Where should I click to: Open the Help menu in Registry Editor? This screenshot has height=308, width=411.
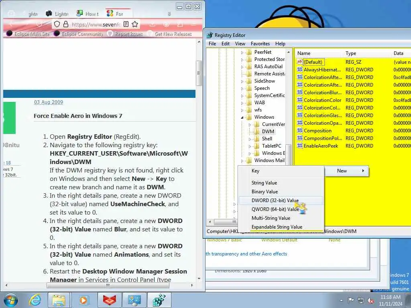[x=280, y=44]
